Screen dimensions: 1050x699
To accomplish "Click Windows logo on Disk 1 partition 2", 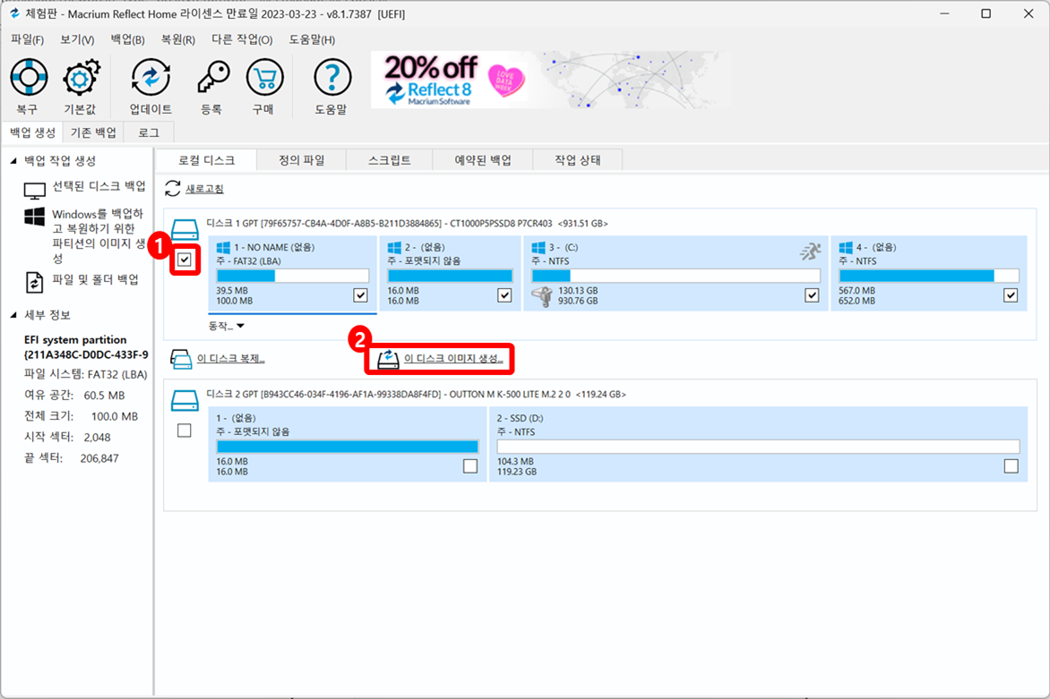I will (x=394, y=248).
